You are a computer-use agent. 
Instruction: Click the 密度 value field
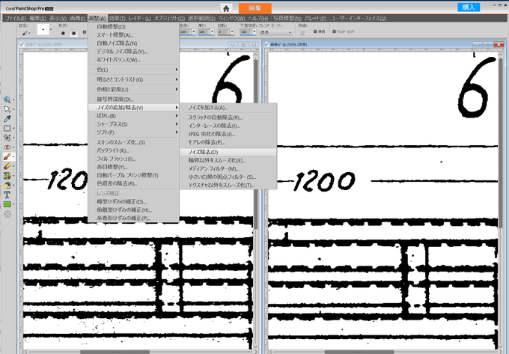(x=183, y=31)
